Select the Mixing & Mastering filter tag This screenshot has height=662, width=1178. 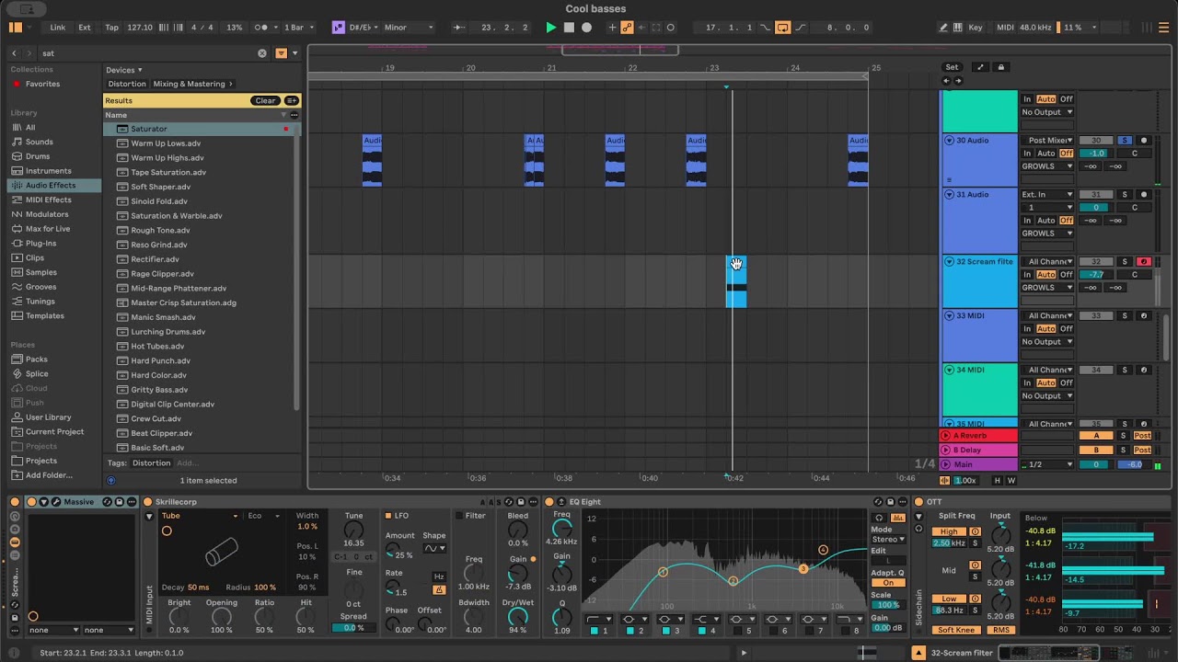pyautogui.click(x=192, y=84)
